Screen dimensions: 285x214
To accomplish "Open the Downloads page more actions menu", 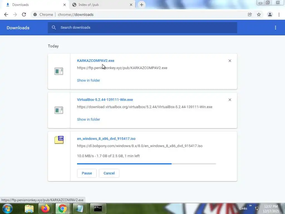I will pyautogui.click(x=276, y=28).
